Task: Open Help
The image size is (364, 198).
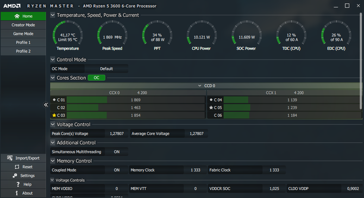Action: [x=23, y=184]
